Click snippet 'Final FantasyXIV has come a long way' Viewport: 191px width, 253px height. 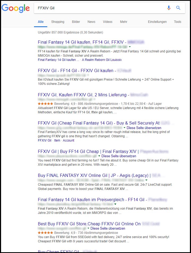[104, 134]
